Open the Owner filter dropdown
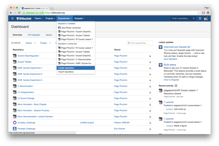 coord(31,43)
